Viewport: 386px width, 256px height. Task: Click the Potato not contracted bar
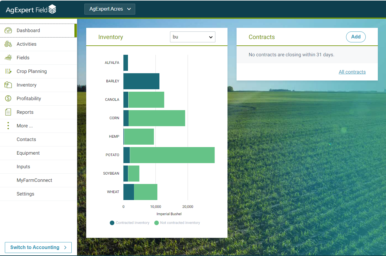172,155
